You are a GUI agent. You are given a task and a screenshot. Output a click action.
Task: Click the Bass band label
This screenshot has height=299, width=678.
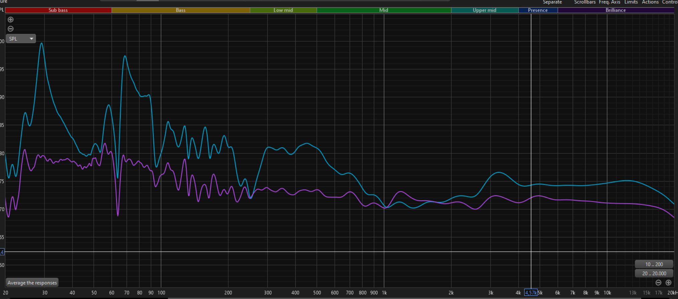pyautogui.click(x=181, y=10)
